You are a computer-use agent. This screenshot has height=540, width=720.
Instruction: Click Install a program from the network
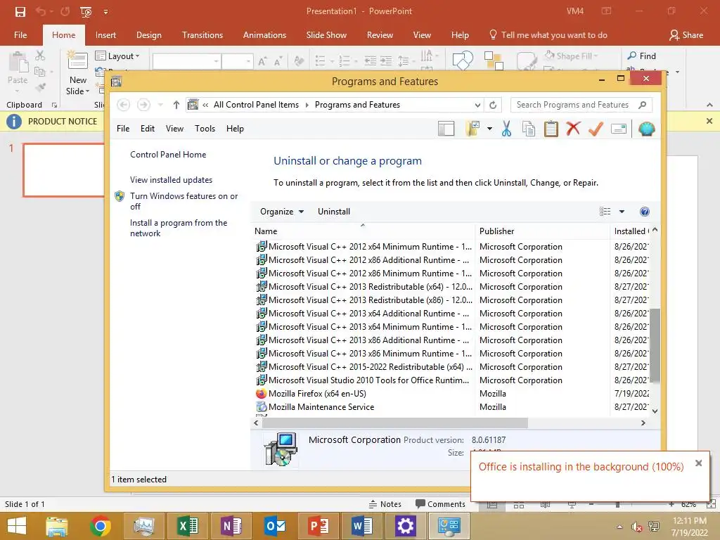[179, 228]
